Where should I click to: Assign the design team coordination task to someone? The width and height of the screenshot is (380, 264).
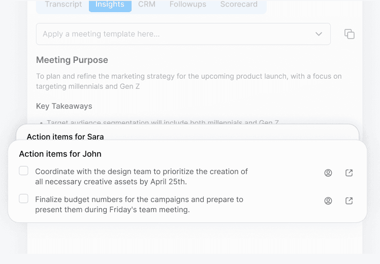[x=328, y=173]
